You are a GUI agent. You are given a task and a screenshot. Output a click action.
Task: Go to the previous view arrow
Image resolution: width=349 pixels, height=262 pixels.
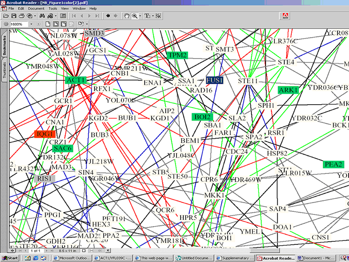pos(108,16)
